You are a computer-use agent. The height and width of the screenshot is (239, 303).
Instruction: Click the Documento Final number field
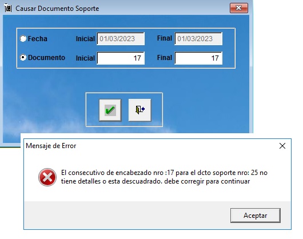click(x=198, y=58)
